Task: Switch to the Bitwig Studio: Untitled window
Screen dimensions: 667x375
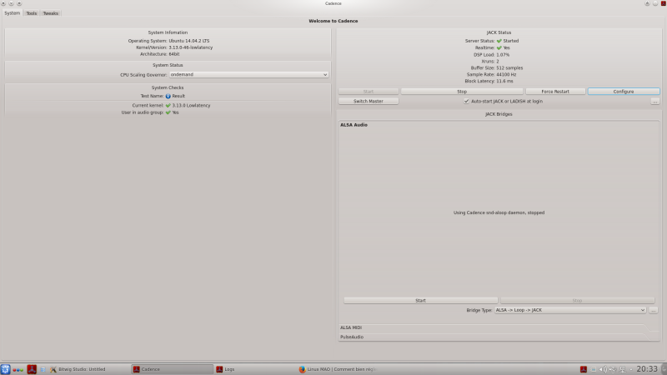Action: coord(89,369)
